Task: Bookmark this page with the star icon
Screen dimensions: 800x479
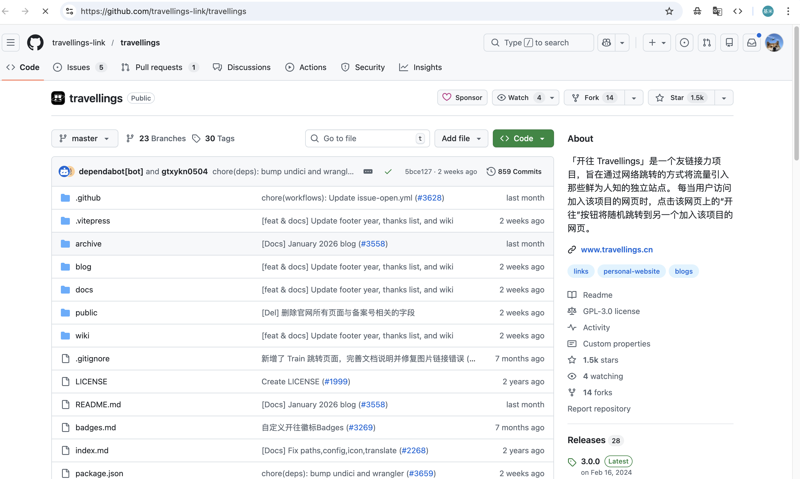Action: [669, 11]
